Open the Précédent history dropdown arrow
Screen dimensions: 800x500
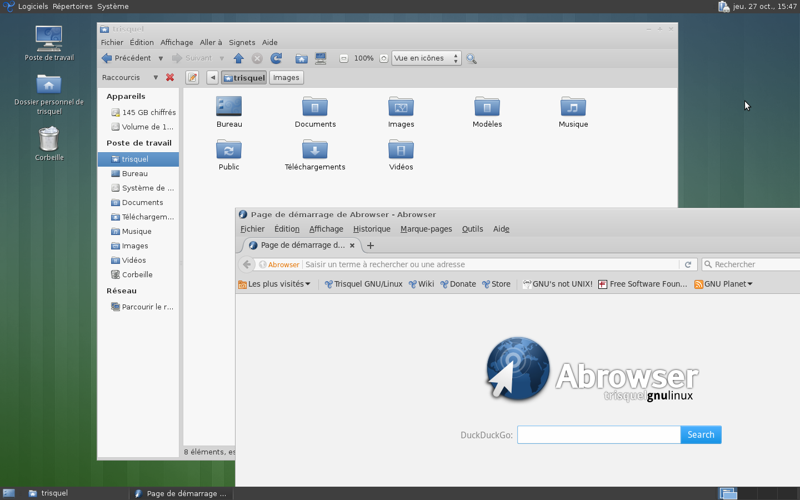click(161, 58)
